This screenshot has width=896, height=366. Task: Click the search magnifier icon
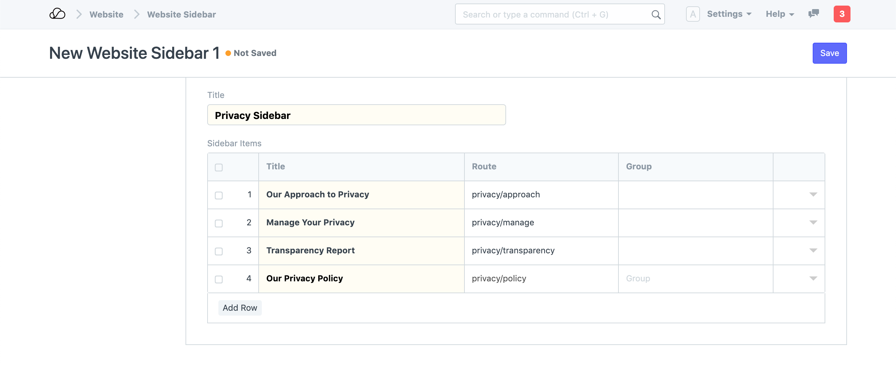[656, 15]
